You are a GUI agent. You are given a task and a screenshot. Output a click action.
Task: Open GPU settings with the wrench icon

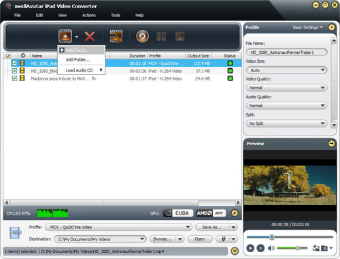(x=235, y=213)
